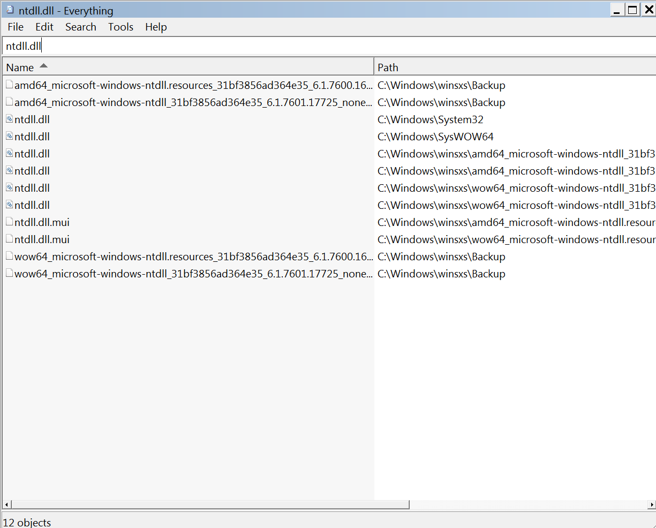656x528 pixels.
Task: Open the Help menu
Action: point(156,27)
